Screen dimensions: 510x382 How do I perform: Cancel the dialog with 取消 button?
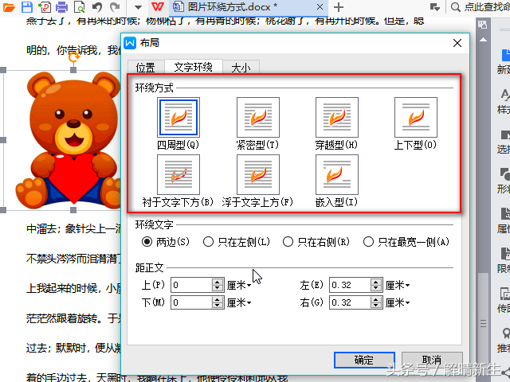(x=432, y=360)
